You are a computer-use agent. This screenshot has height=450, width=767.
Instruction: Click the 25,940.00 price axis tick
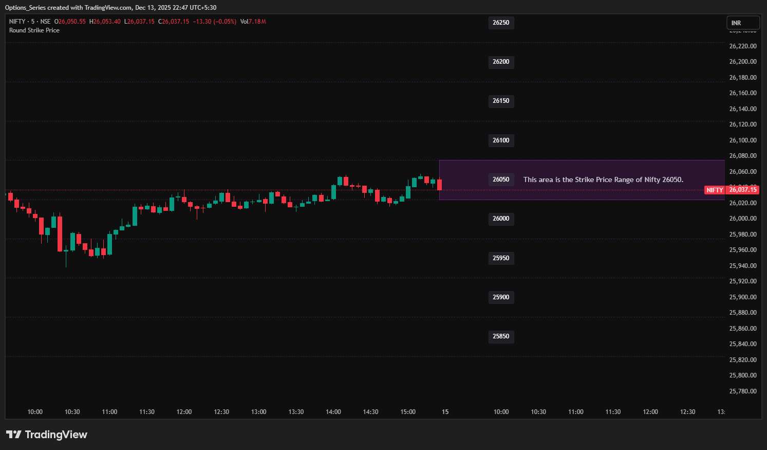(x=743, y=266)
